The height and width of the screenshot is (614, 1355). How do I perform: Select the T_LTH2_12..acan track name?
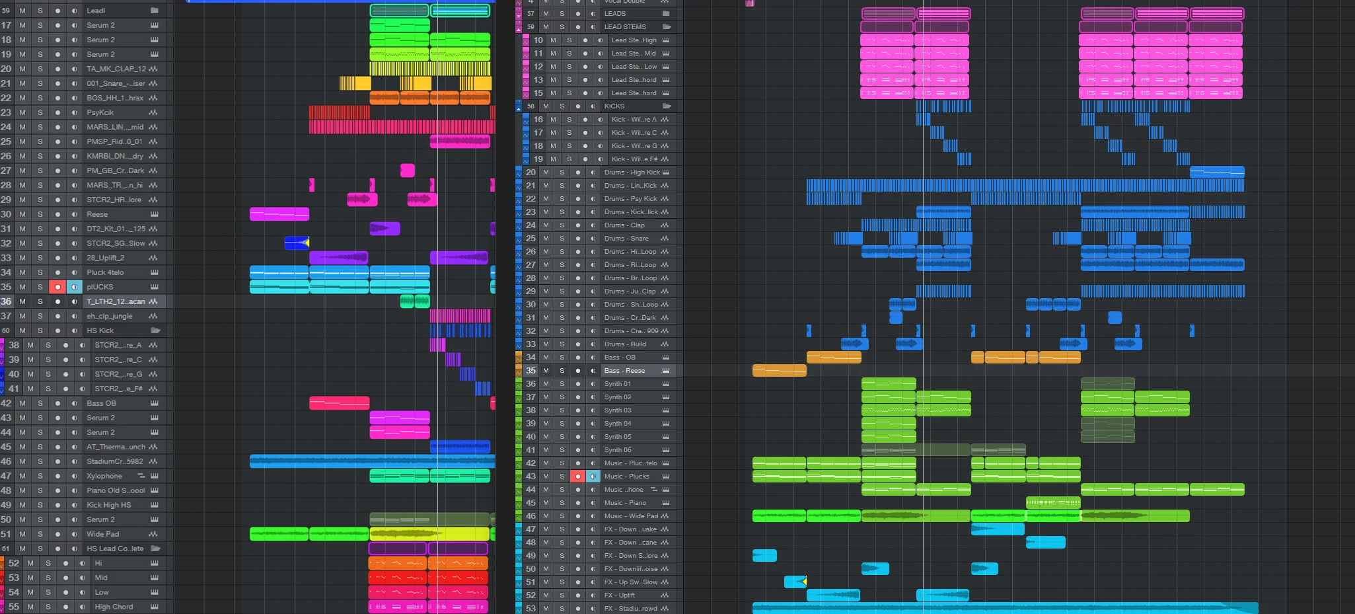[116, 301]
